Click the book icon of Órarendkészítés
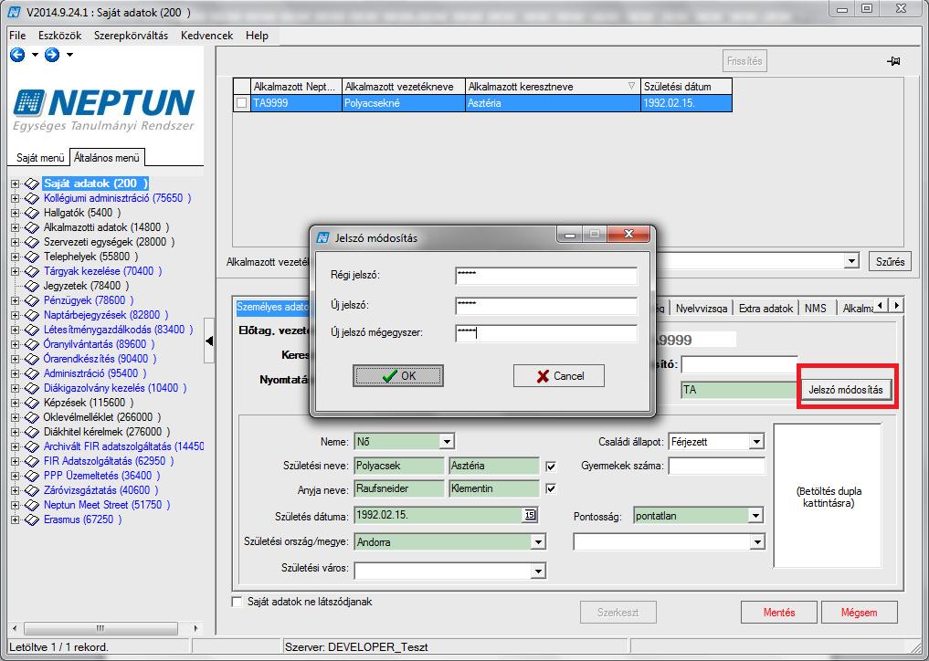Viewport: 929px width, 661px height. click(x=32, y=359)
